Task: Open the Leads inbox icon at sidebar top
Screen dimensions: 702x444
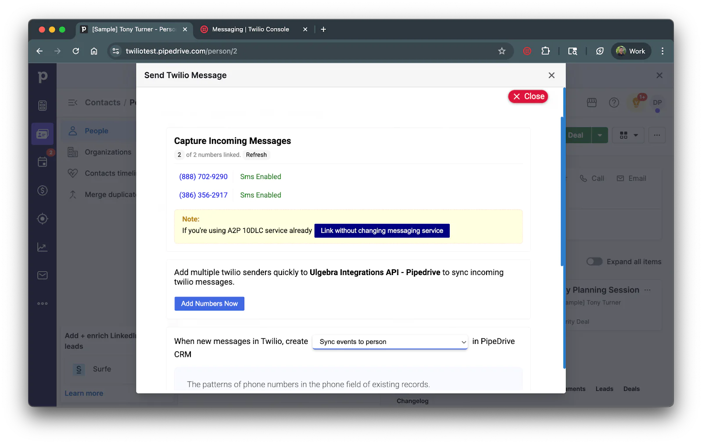Action: point(42,105)
